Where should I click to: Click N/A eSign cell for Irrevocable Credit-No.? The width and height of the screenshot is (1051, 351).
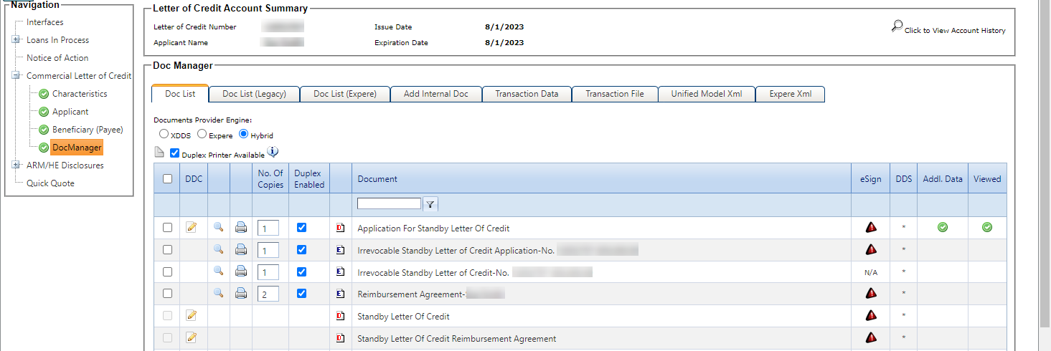click(871, 271)
